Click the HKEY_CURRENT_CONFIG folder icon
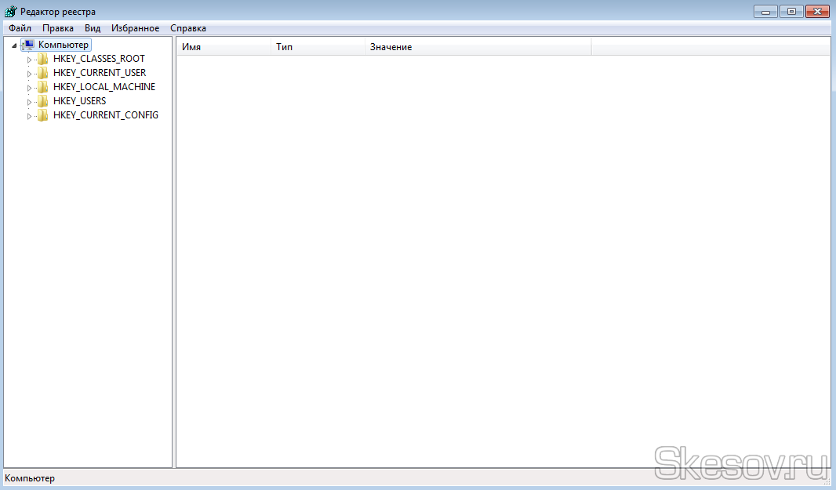Viewport: 836px width, 490px height. (43, 115)
